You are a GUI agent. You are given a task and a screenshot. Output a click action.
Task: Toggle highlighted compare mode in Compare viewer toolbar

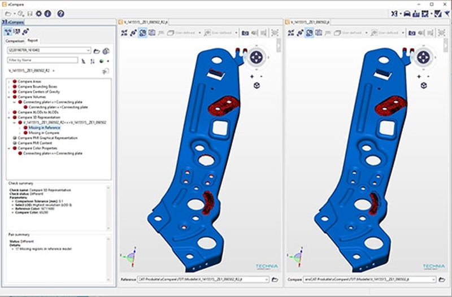[309, 33]
